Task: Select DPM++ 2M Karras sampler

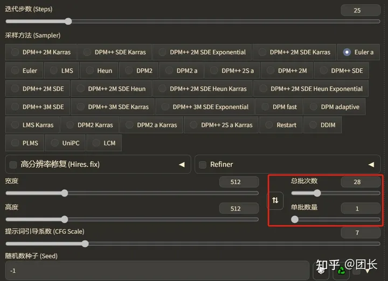Action: [41, 52]
